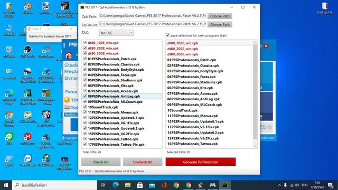Click the home icon in PES background window

[x=69, y=55]
